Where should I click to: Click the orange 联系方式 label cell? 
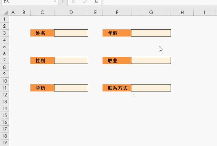[x=117, y=88]
